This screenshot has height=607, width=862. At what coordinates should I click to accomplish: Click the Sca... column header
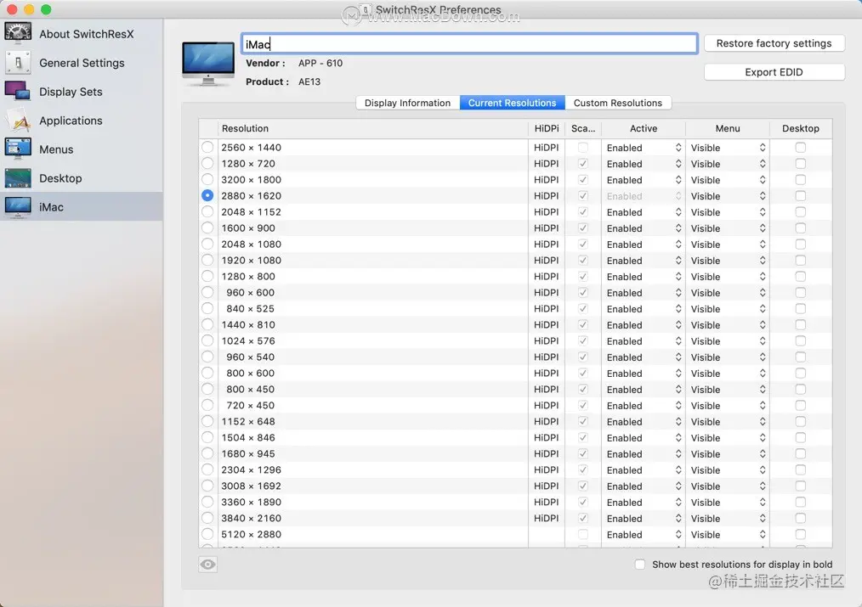pos(582,128)
